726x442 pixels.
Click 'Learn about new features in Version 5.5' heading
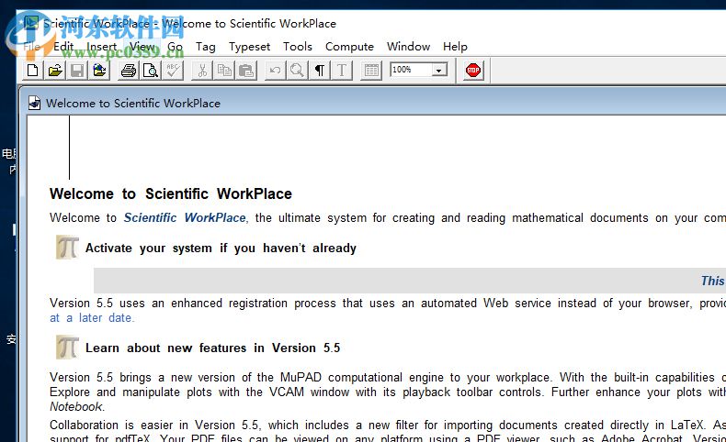(213, 348)
